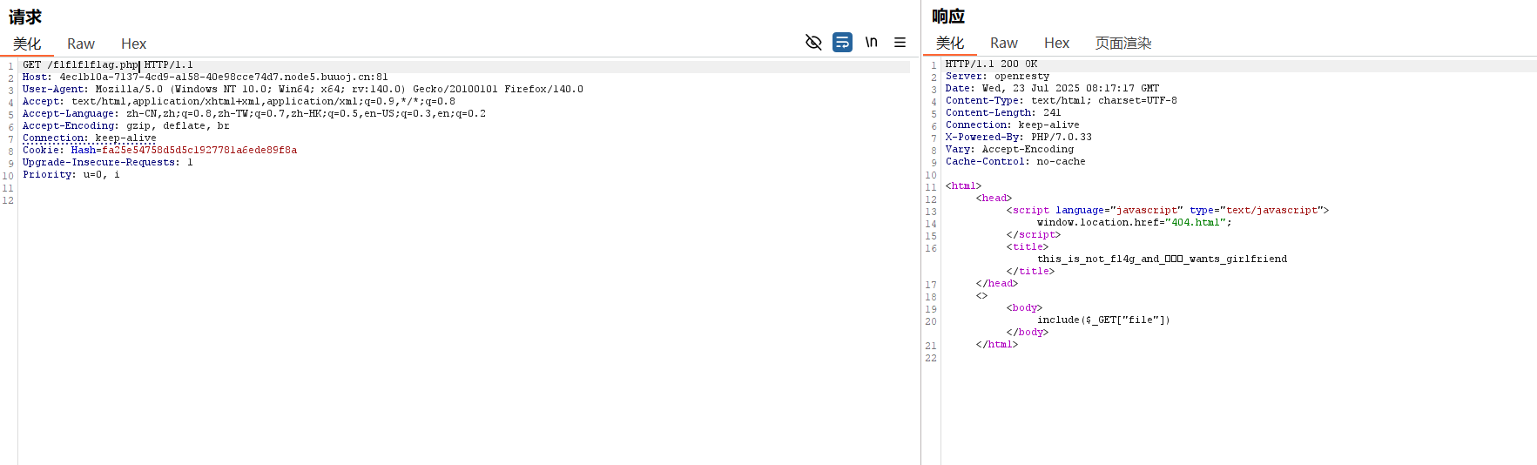This screenshot has height=465, width=1537.
Task: Switch to the request Raw tab
Action: click(81, 44)
